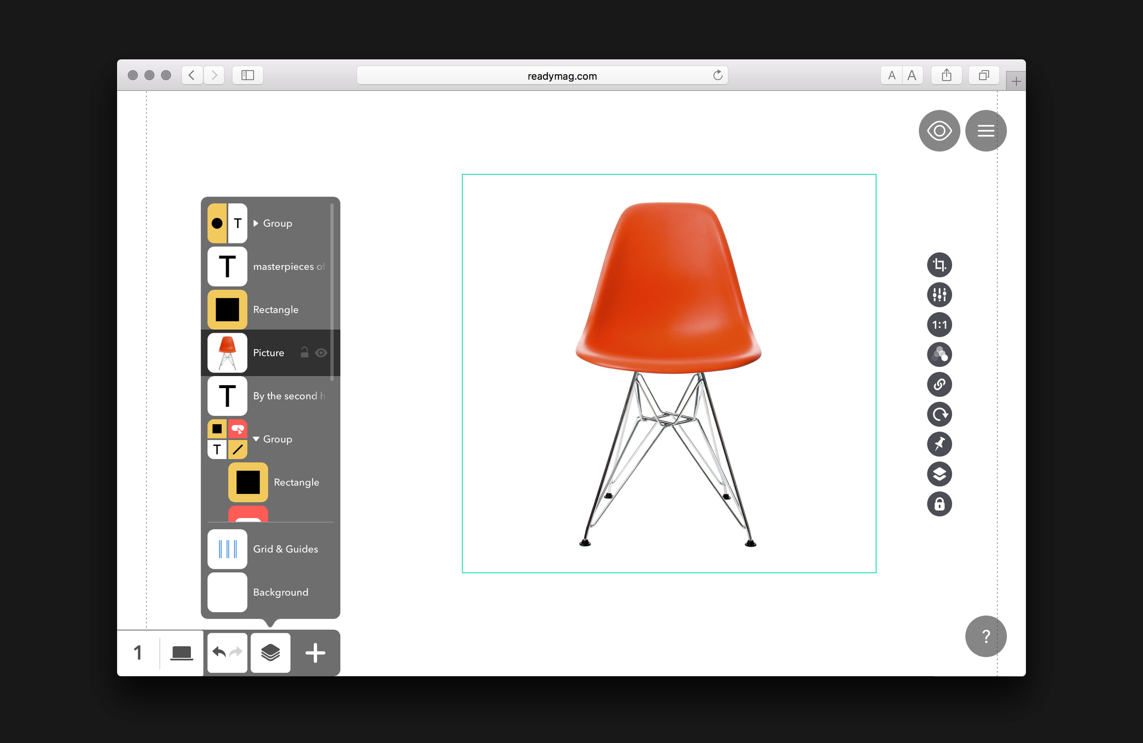Open the help question mark button
Image resolution: width=1143 pixels, height=743 pixels.
985,636
